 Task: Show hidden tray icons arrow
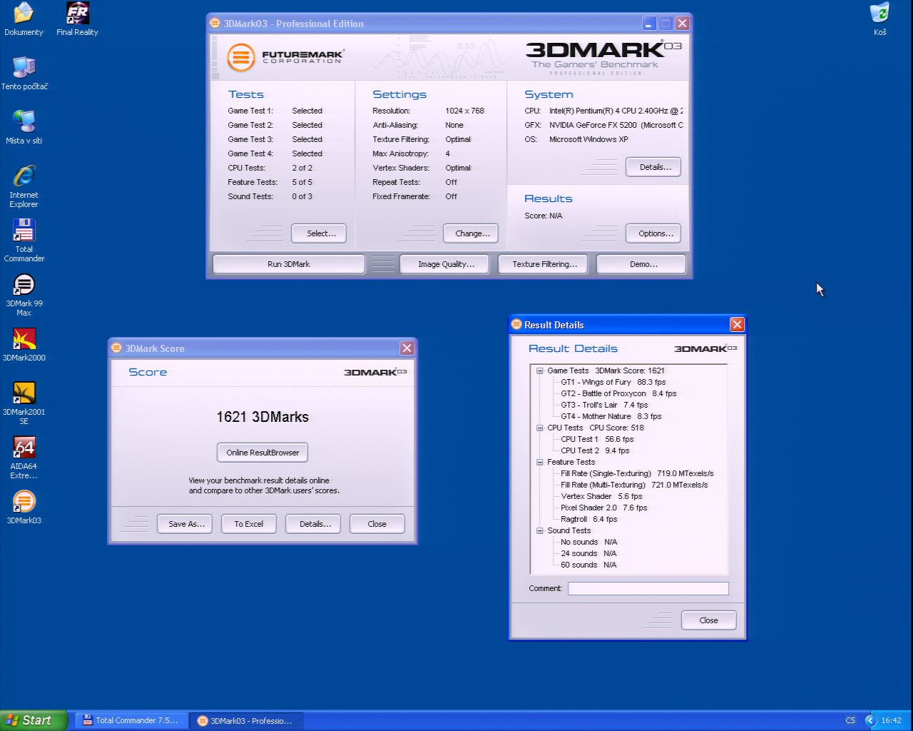869,720
